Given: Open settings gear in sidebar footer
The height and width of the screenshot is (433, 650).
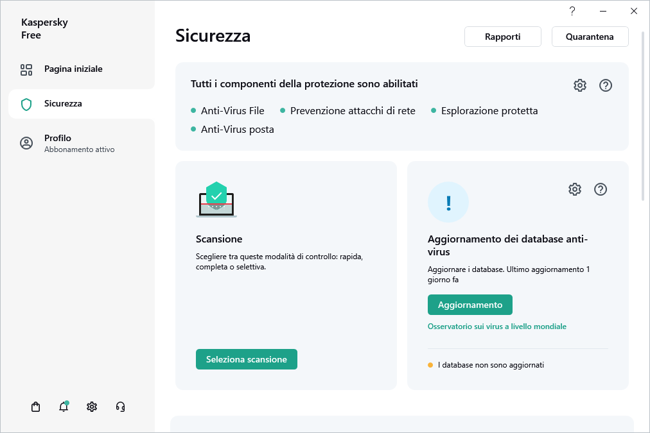Looking at the screenshot, I should [92, 407].
